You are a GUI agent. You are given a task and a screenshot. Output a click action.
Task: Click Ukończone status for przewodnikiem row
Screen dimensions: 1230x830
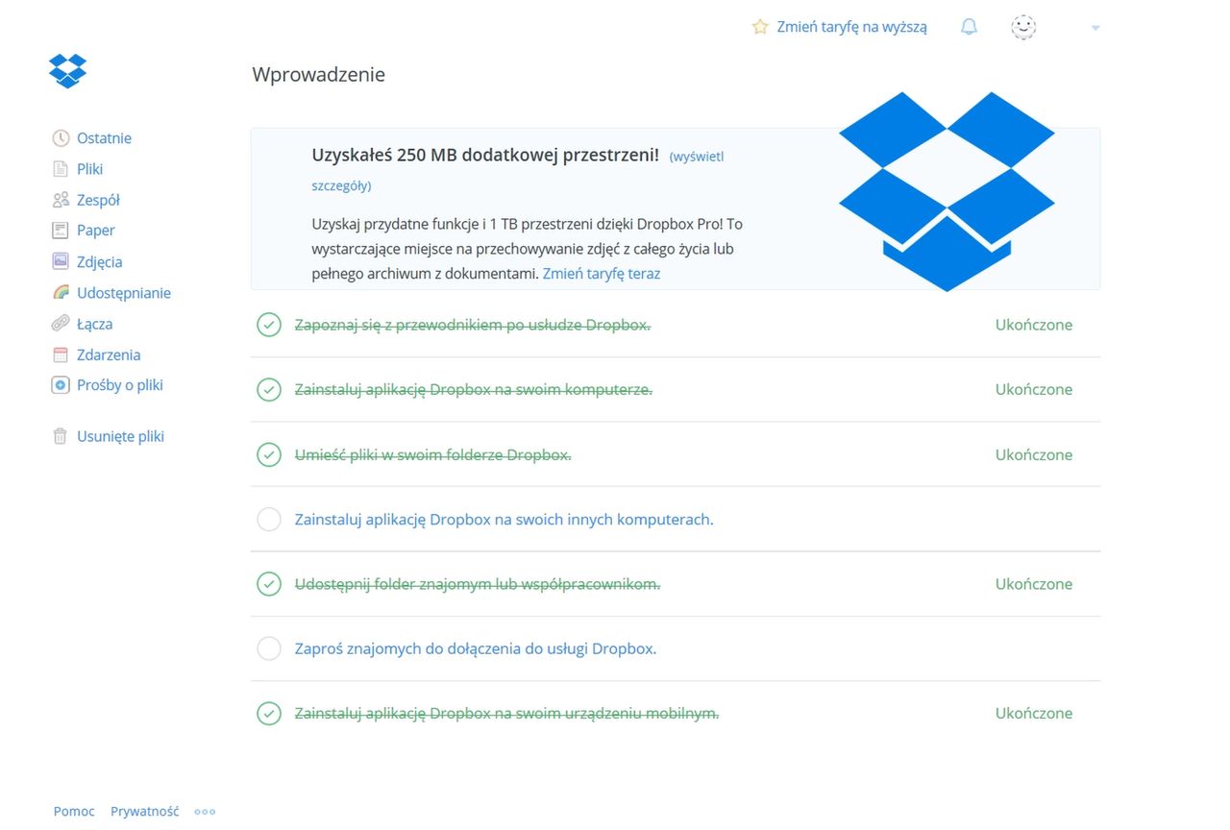tap(1034, 325)
